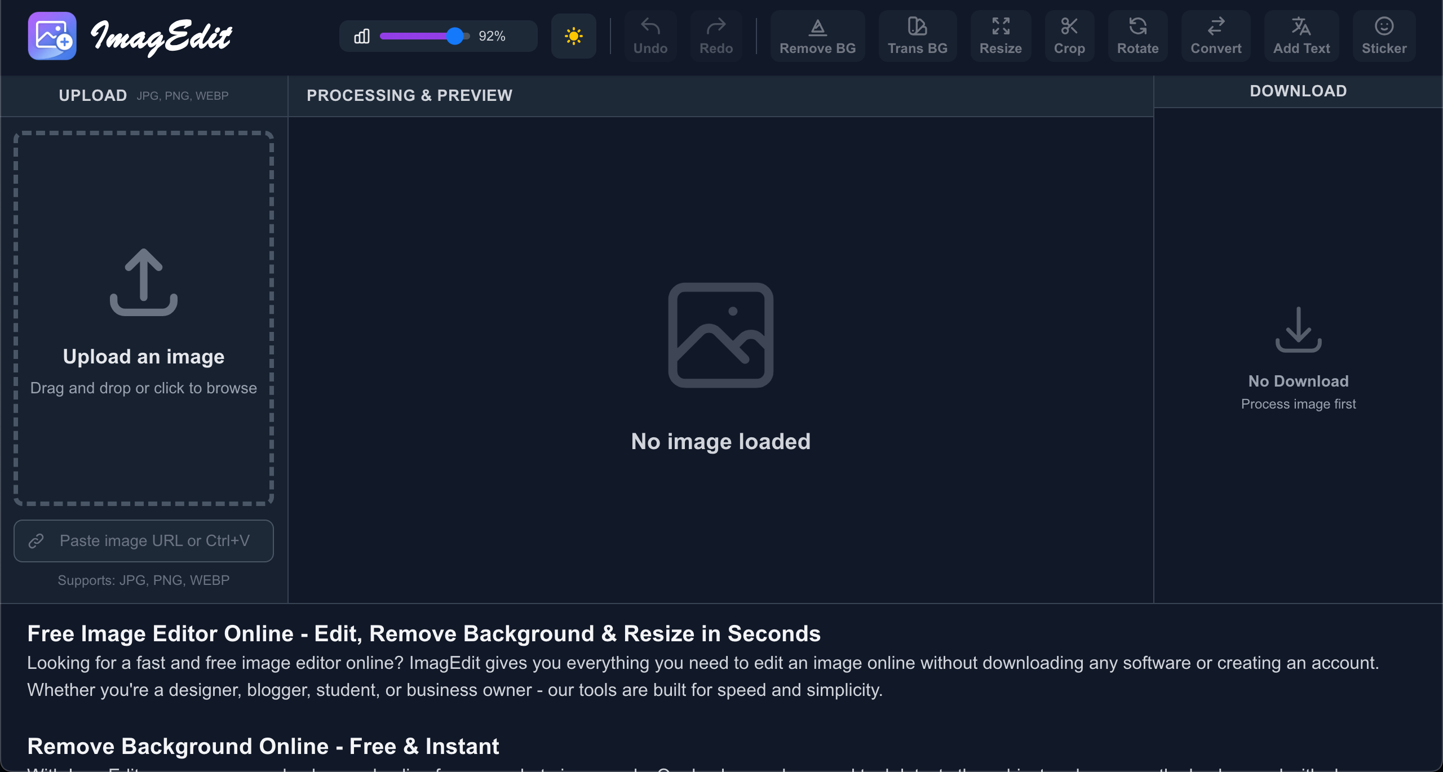Click the 'Supports: JPG, PNG, WEBP' note
The height and width of the screenshot is (772, 1443).
coord(144,580)
